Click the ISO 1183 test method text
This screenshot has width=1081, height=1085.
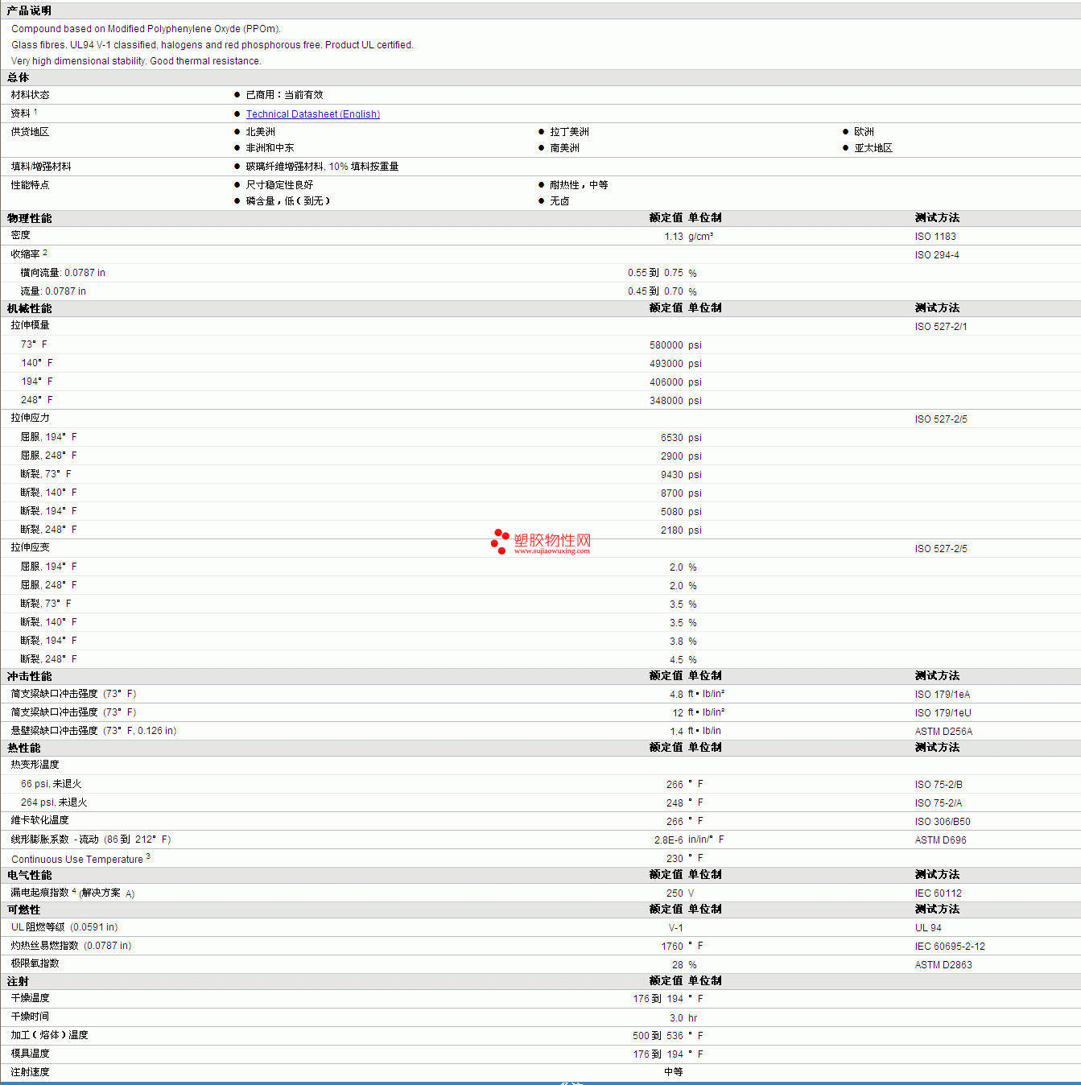[935, 237]
